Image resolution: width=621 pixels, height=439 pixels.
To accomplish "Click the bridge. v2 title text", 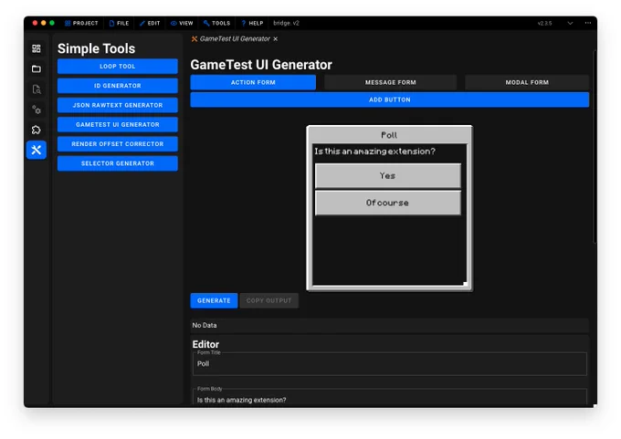I will click(x=286, y=23).
